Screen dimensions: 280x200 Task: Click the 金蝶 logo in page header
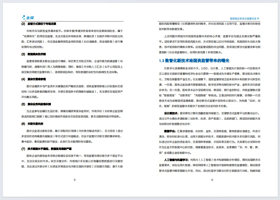[x=28, y=18]
